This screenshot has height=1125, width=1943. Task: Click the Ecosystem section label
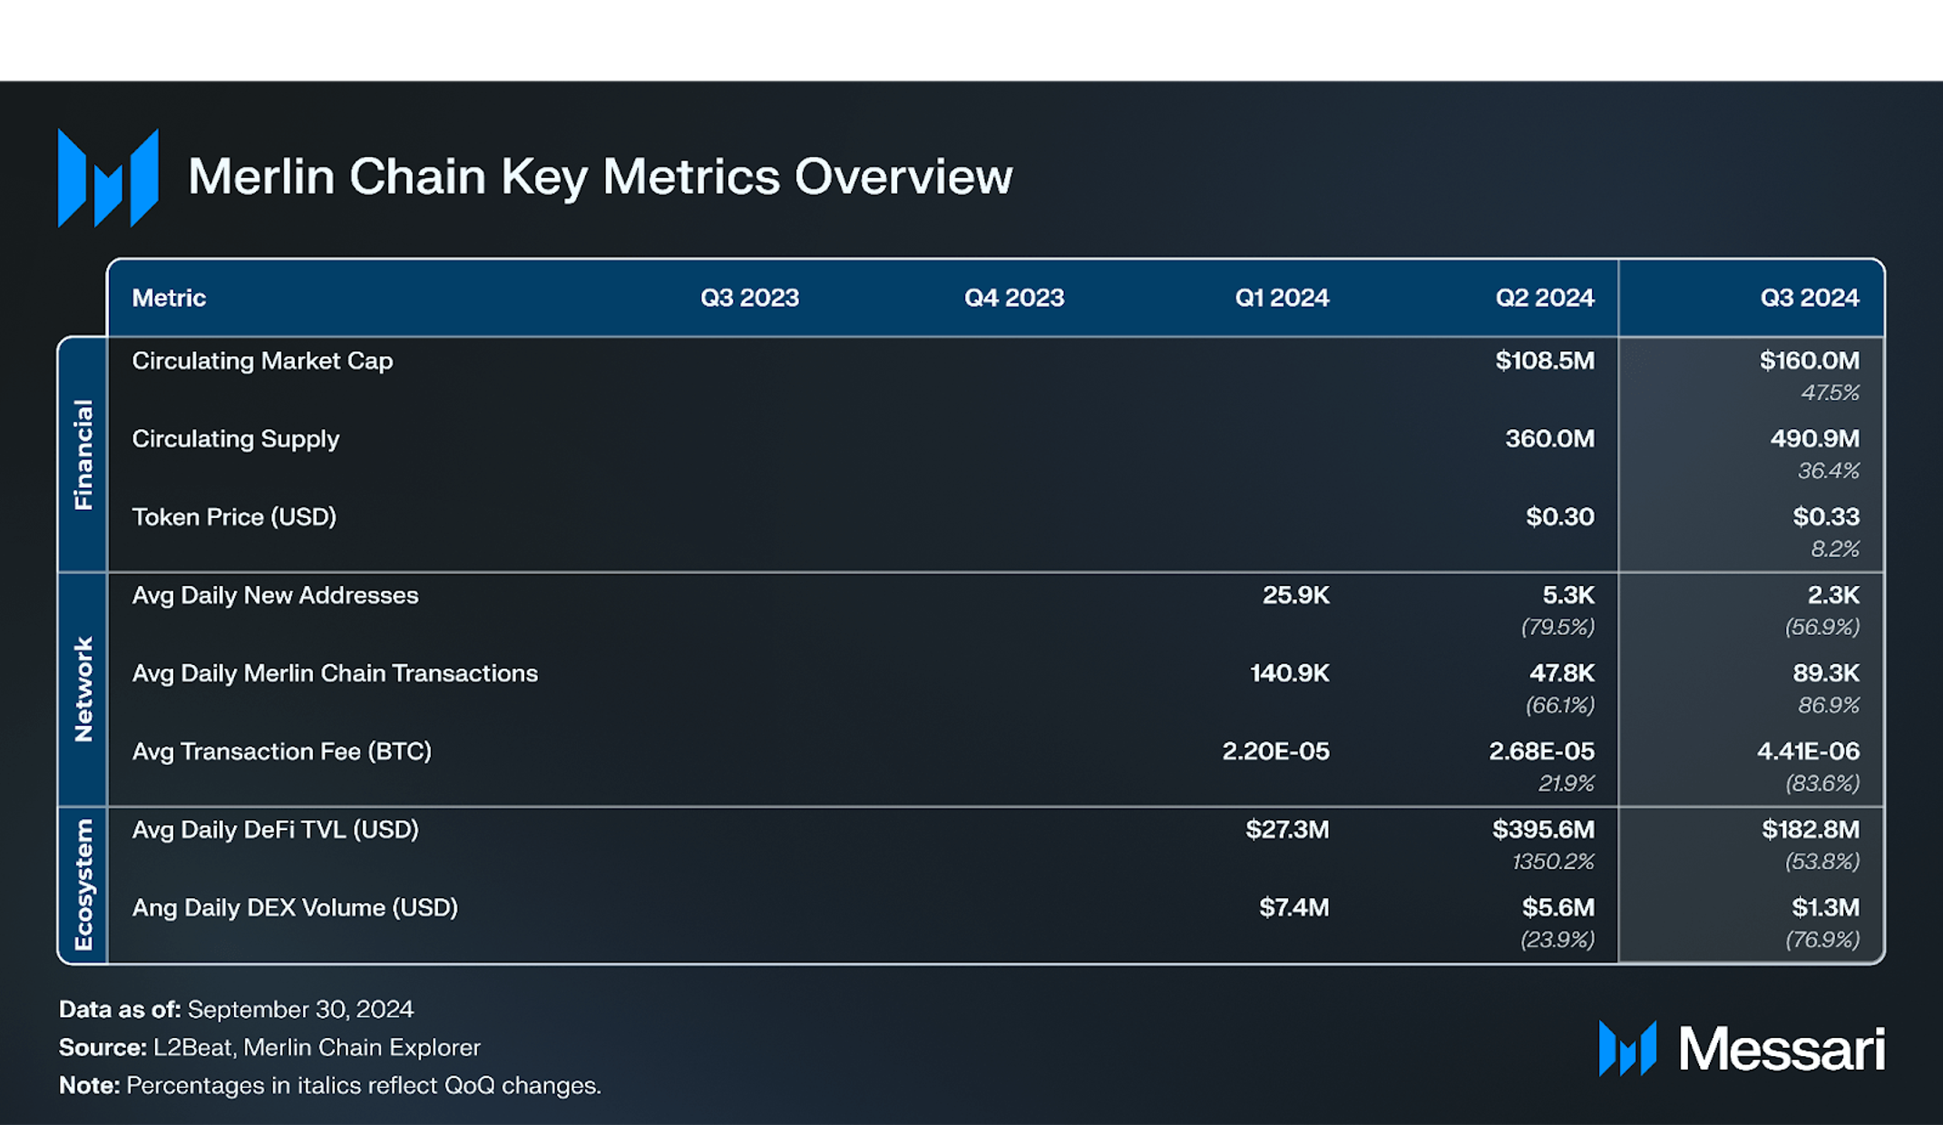[x=83, y=885]
